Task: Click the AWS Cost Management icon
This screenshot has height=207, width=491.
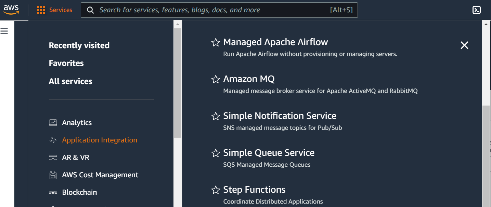Action: point(53,175)
